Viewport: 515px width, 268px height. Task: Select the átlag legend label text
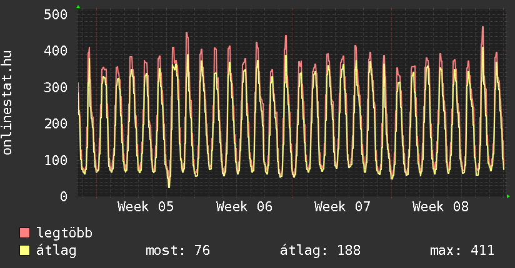click(56, 251)
